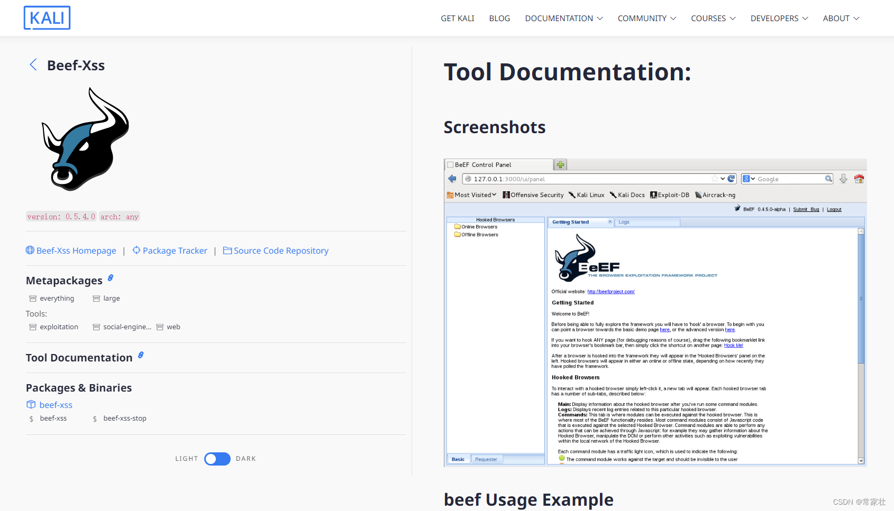The height and width of the screenshot is (511, 894).
Task: Click the anchor icon beside Metapackages
Action: click(x=111, y=278)
